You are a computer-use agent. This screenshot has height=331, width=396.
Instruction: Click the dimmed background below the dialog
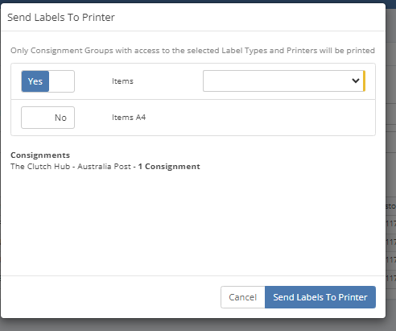[x=198, y=325]
